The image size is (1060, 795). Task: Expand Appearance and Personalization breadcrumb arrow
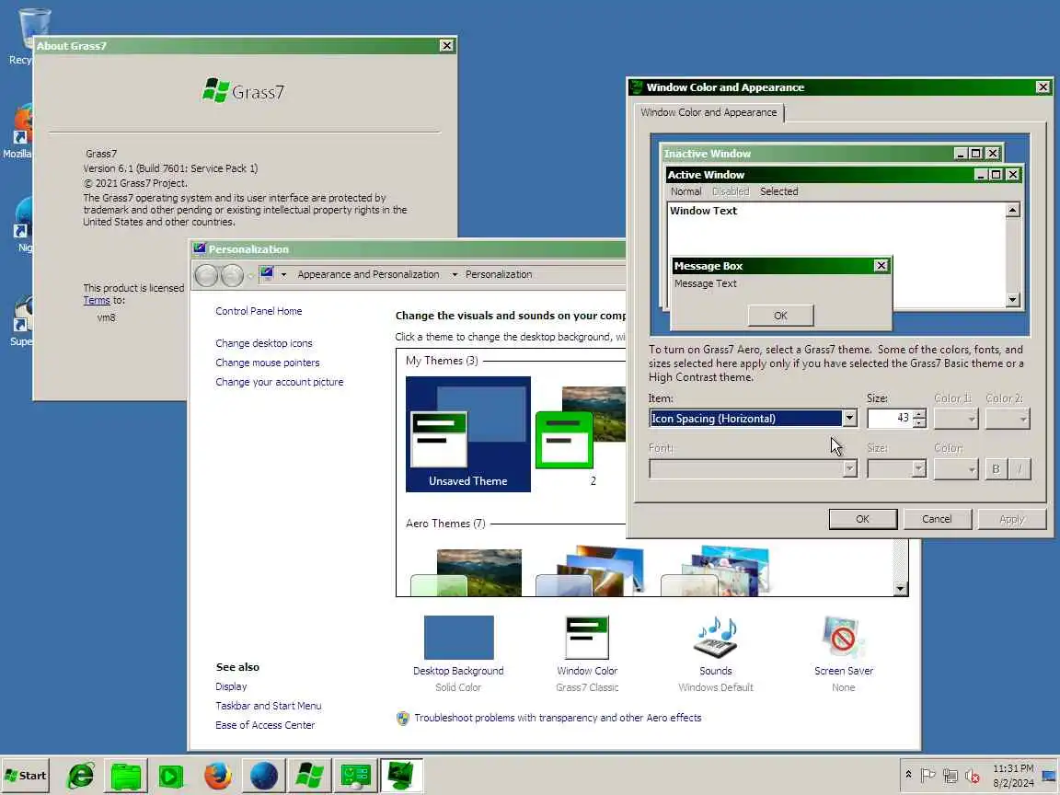pyautogui.click(x=455, y=274)
